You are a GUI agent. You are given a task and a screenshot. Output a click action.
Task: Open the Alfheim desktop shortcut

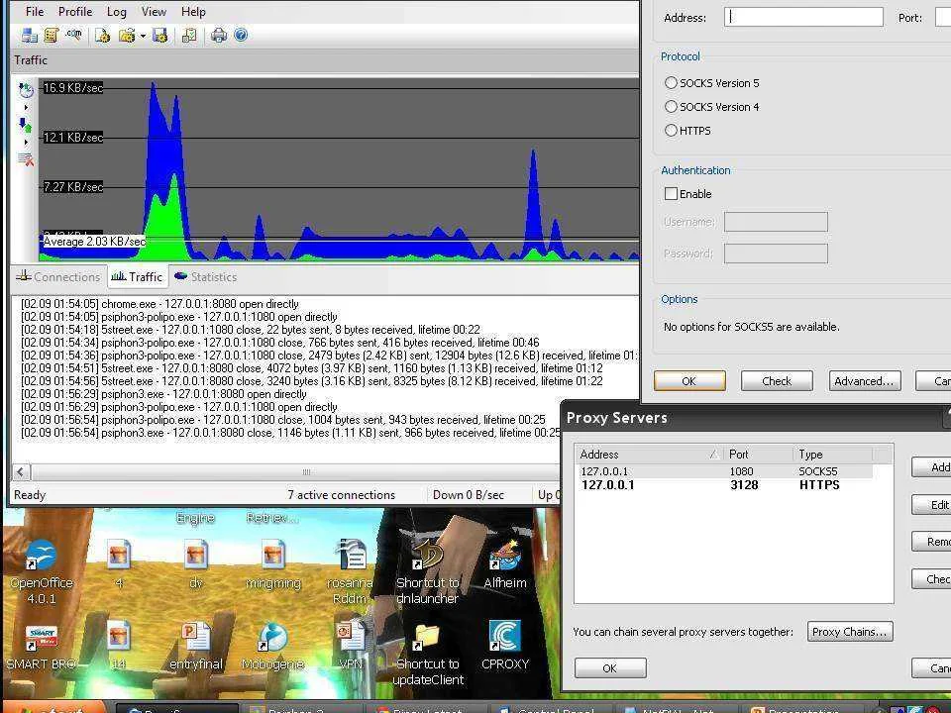(504, 555)
